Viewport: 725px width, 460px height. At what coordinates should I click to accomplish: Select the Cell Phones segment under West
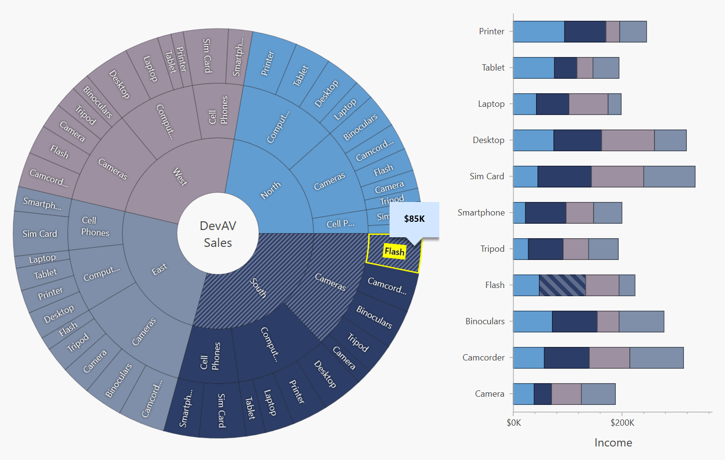[x=217, y=110]
